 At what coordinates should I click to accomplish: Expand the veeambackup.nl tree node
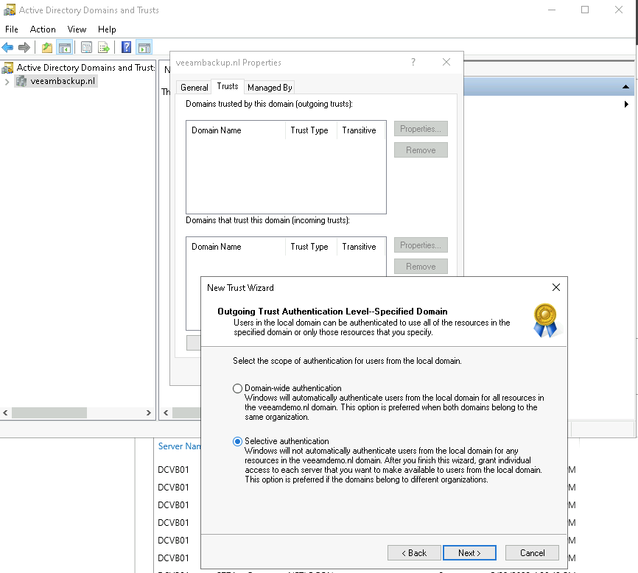coord(7,82)
